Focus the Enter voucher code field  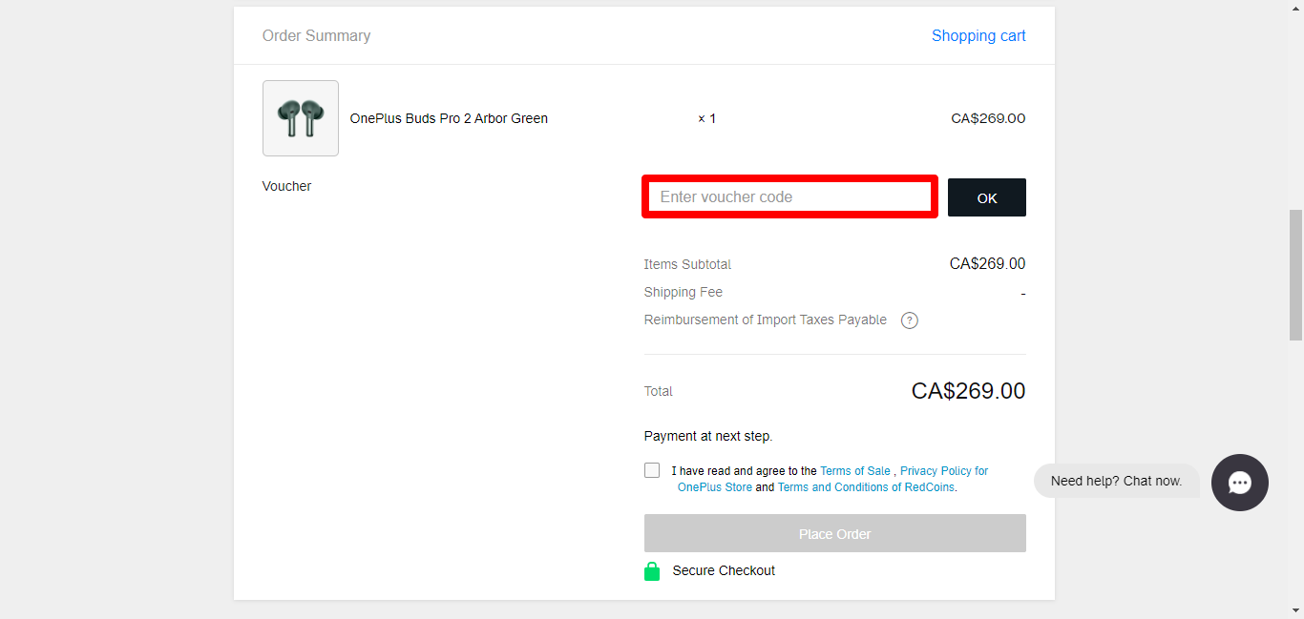tap(789, 197)
